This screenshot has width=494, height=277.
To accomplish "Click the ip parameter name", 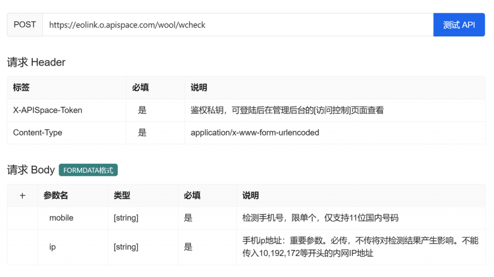I will [52, 247].
